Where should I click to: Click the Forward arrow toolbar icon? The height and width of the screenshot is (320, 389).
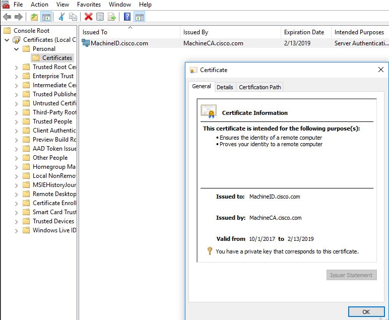19,17
